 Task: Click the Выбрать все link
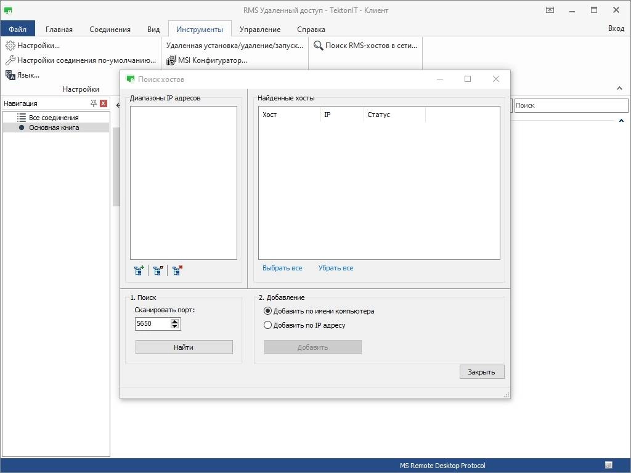click(282, 268)
